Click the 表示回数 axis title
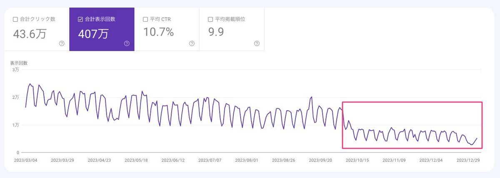This screenshot has width=500, height=178. (19, 63)
